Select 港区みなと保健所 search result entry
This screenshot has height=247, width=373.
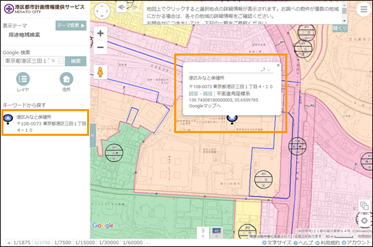pyautogui.click(x=45, y=123)
